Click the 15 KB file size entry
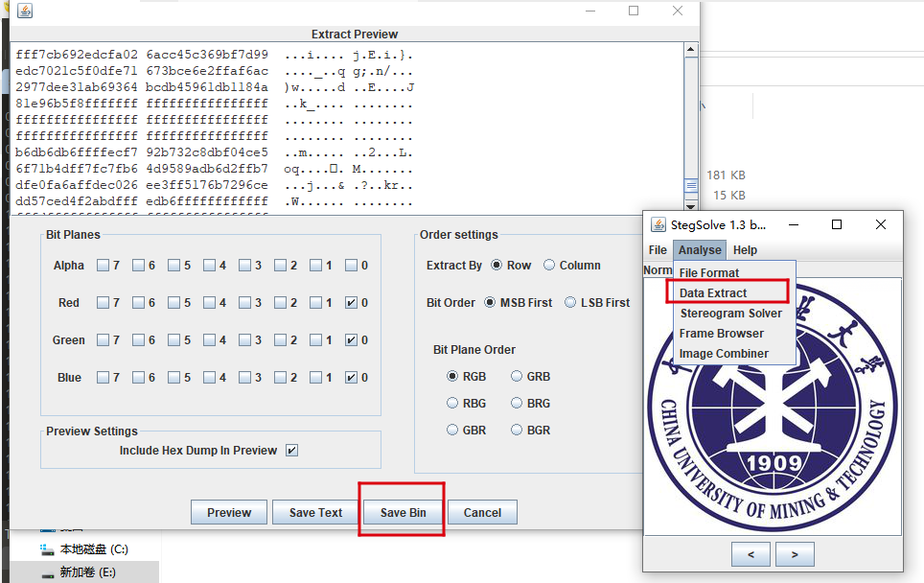 coord(729,195)
